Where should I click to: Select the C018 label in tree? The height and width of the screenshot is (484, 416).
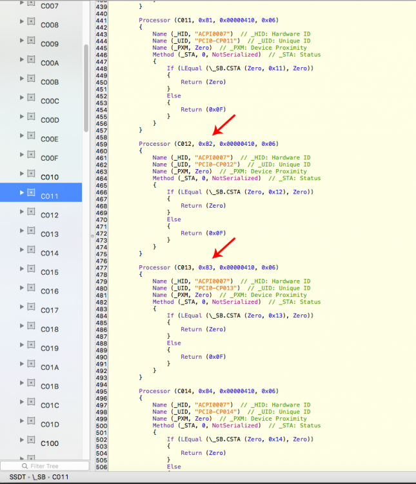(x=50, y=330)
